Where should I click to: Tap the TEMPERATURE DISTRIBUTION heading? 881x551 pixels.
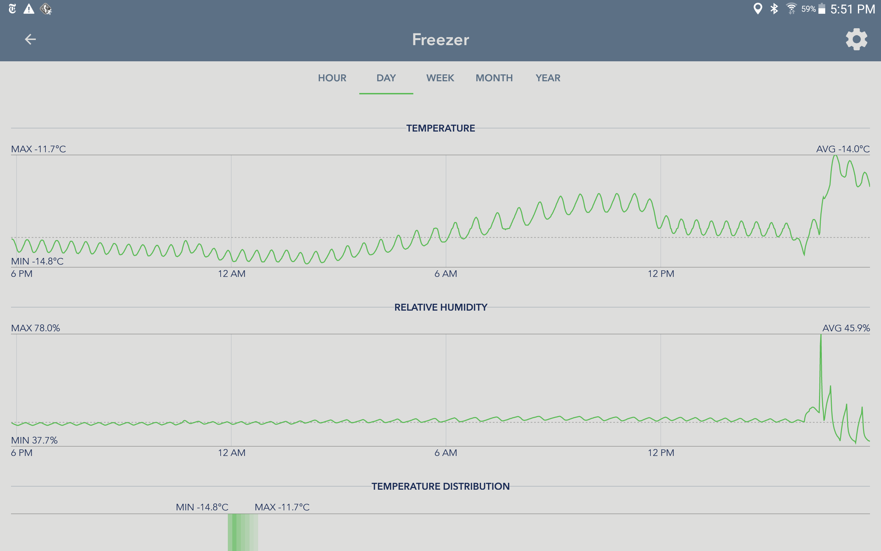440,486
